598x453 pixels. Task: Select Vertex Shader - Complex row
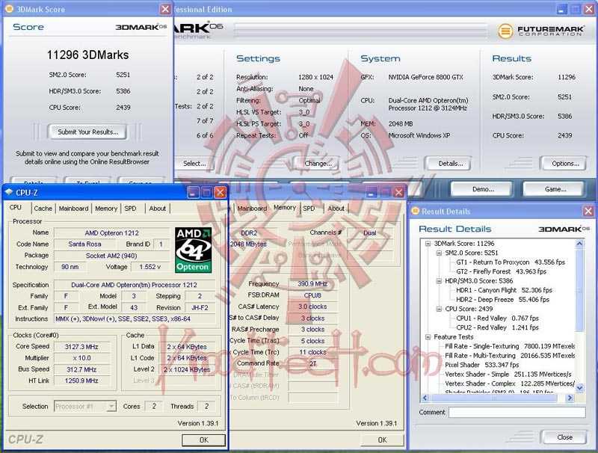point(510,383)
